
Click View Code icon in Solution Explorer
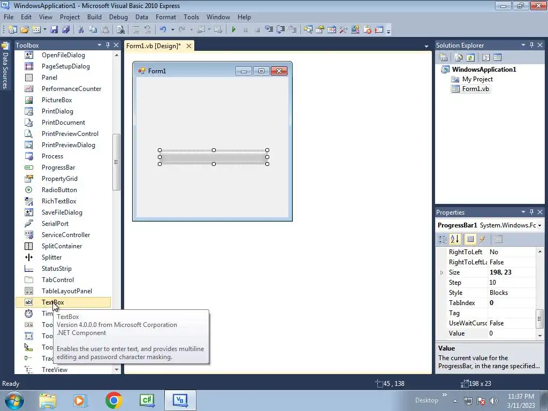coord(486,57)
